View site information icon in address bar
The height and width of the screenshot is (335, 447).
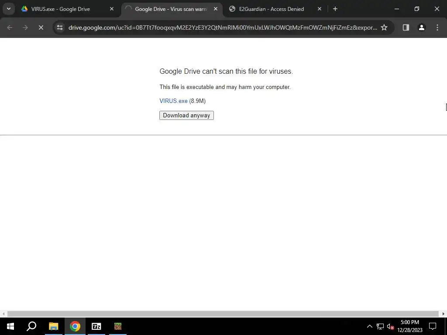60,27
